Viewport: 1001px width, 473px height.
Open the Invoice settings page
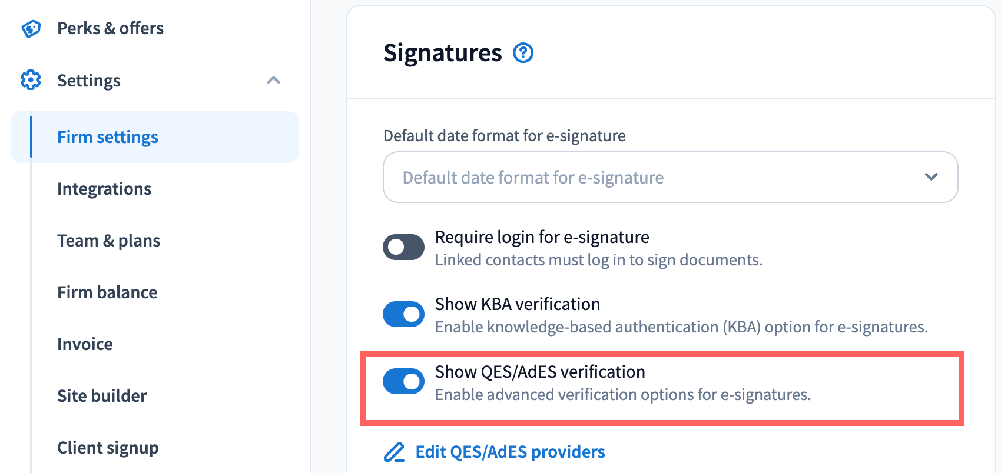tap(85, 344)
